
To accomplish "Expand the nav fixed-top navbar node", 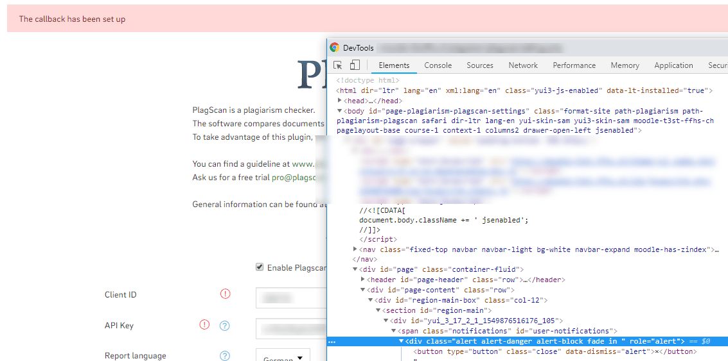I will coord(355,249).
